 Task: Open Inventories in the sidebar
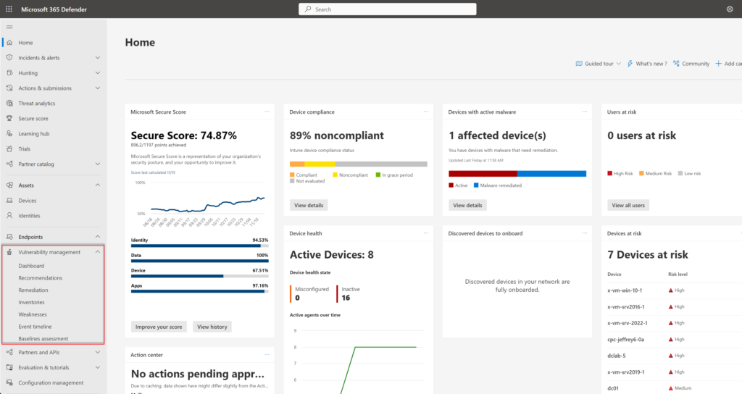(x=31, y=302)
